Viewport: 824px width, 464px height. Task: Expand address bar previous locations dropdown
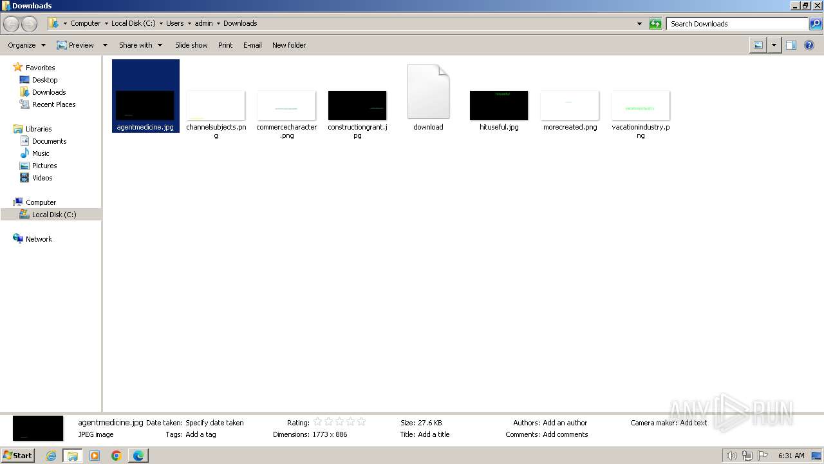click(x=639, y=24)
